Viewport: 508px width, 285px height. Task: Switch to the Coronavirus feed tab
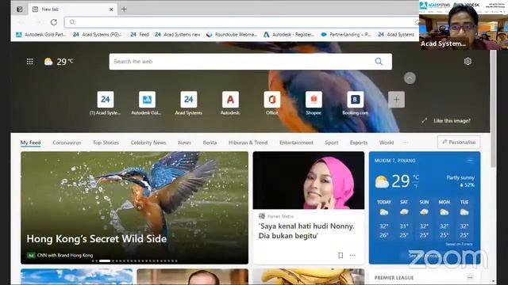[x=67, y=142]
